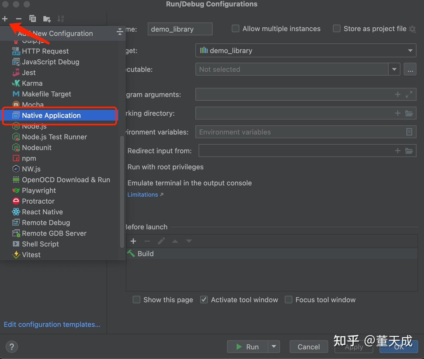This screenshot has height=359, width=424.
Task: Enable Store as project file checkbox
Action: click(x=336, y=28)
